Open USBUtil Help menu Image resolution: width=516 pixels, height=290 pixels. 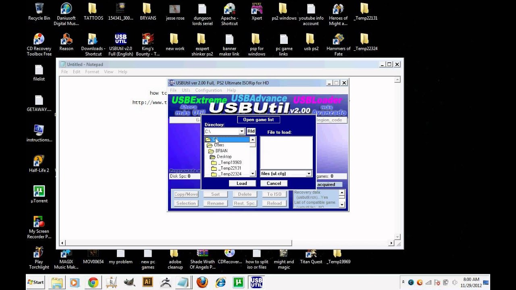(231, 90)
